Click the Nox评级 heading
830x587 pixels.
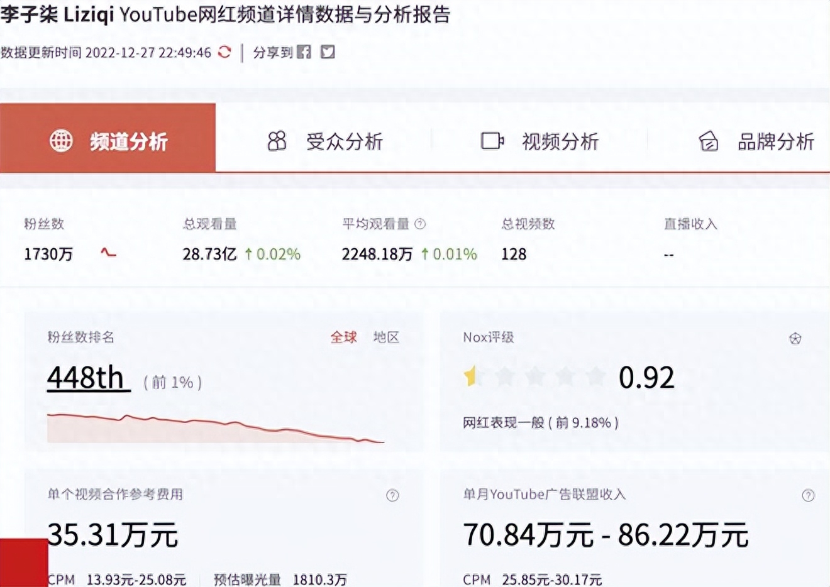489,337
